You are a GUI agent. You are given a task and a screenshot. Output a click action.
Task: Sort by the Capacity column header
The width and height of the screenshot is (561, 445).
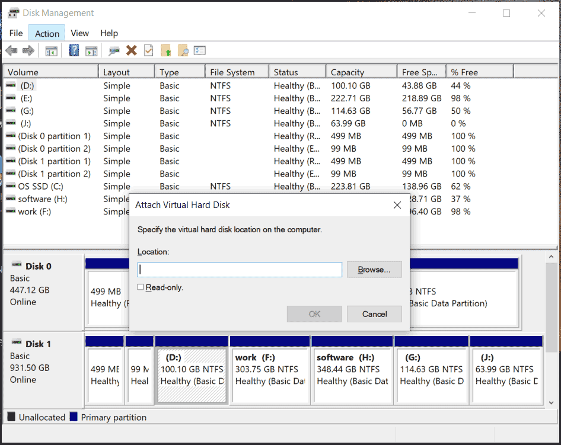(362, 72)
